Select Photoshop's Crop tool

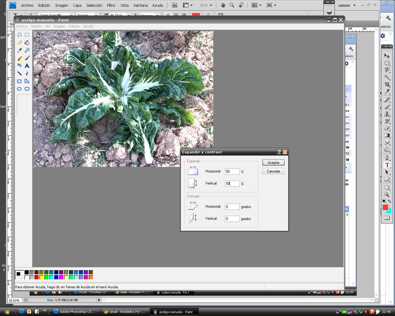tap(387, 84)
